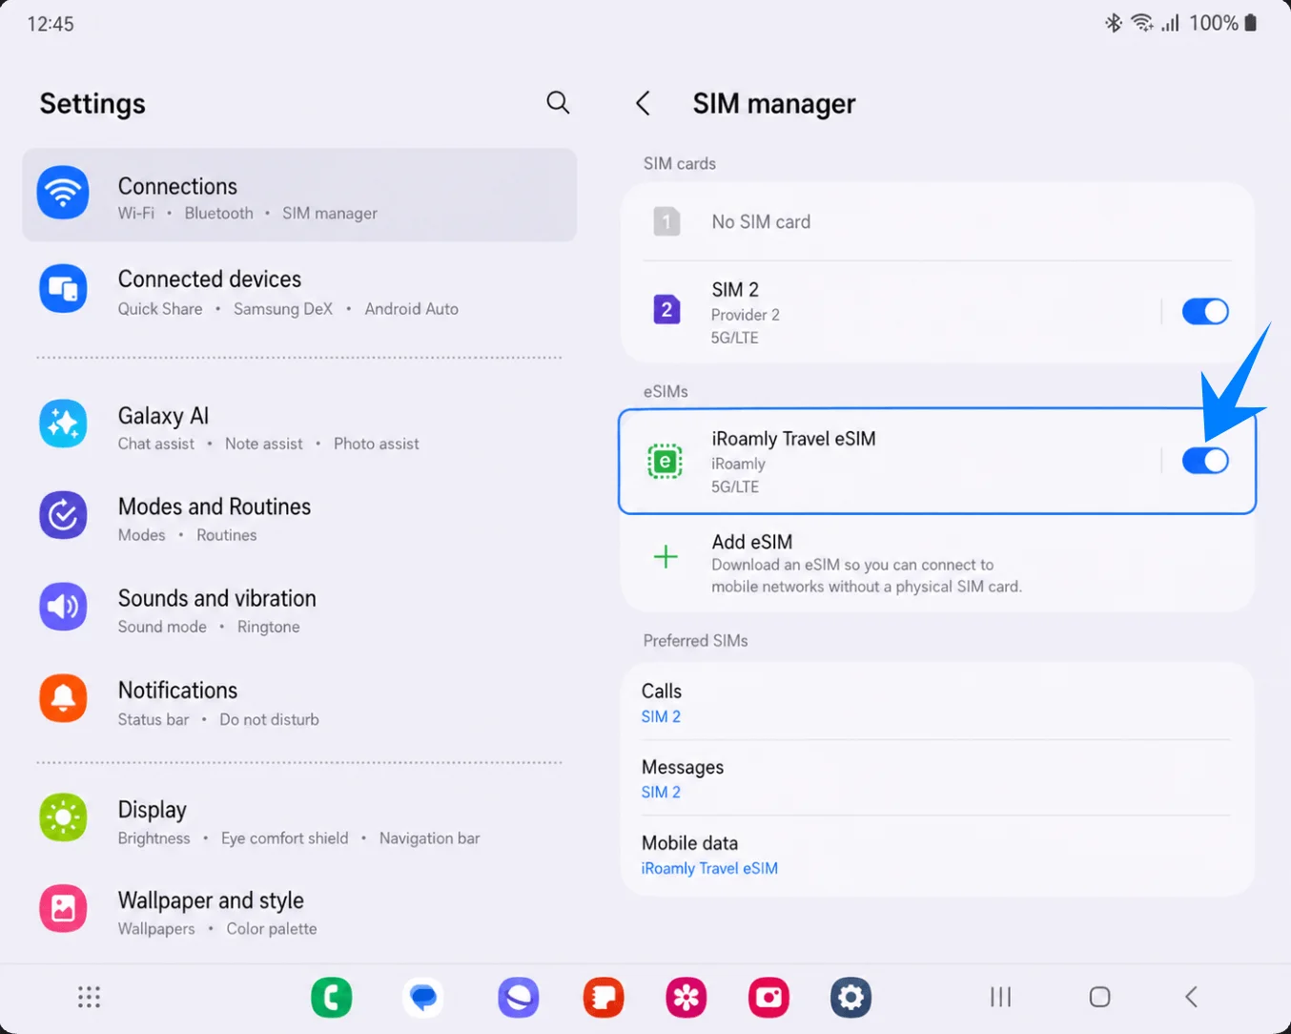Tap the status bar clock 12:45
This screenshot has width=1291, height=1034.
[51, 24]
